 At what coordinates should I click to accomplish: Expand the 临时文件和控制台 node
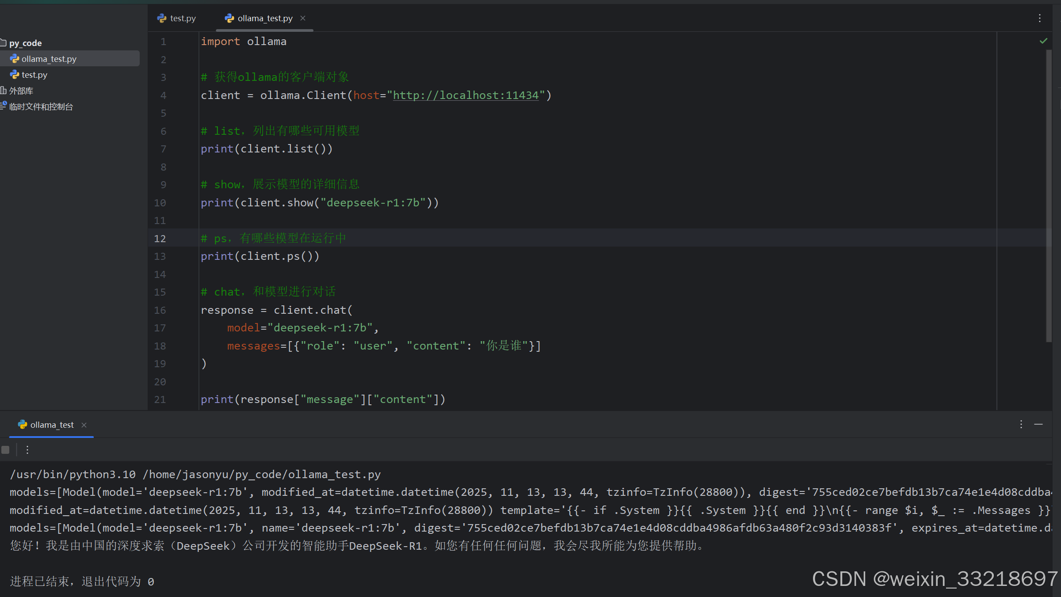(x=41, y=106)
